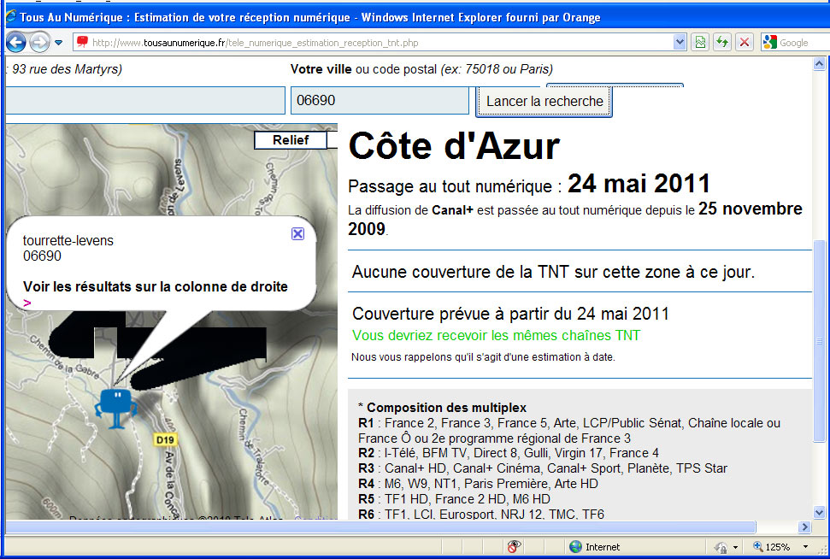Click the Côte d'Azur heading

coord(454,146)
